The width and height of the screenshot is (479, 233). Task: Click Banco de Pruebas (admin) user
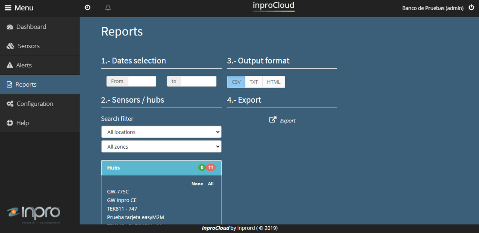tap(433, 8)
